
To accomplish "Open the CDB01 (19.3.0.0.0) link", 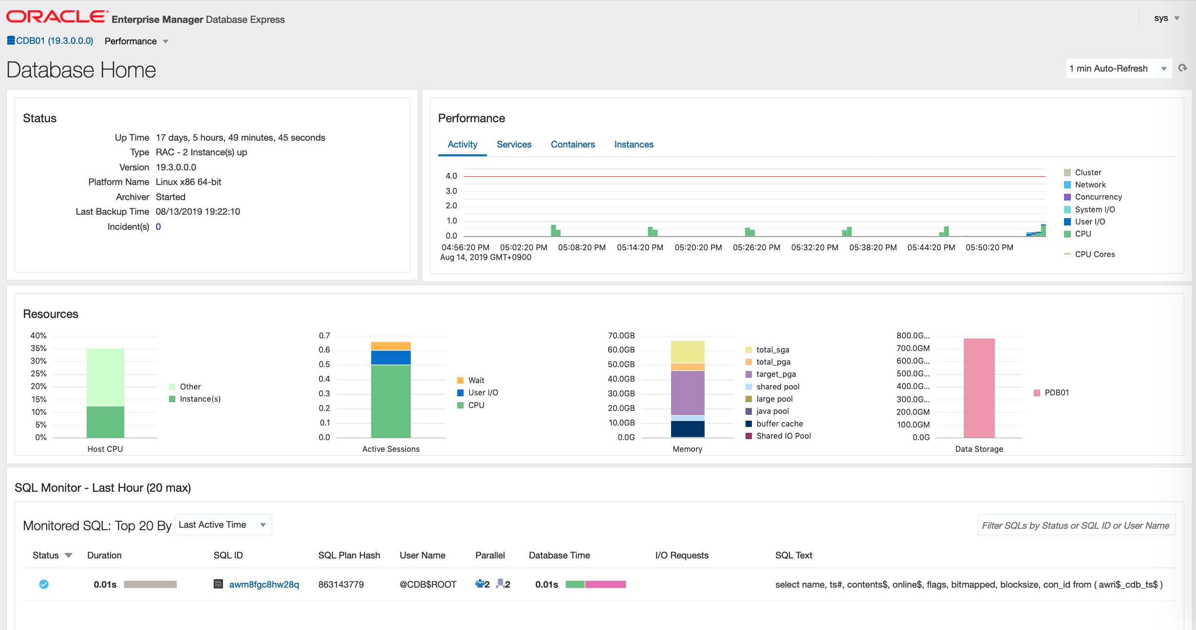I will click(x=55, y=41).
